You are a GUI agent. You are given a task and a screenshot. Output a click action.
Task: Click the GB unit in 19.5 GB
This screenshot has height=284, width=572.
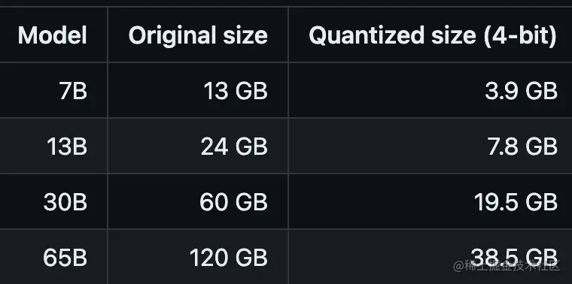[542, 202]
